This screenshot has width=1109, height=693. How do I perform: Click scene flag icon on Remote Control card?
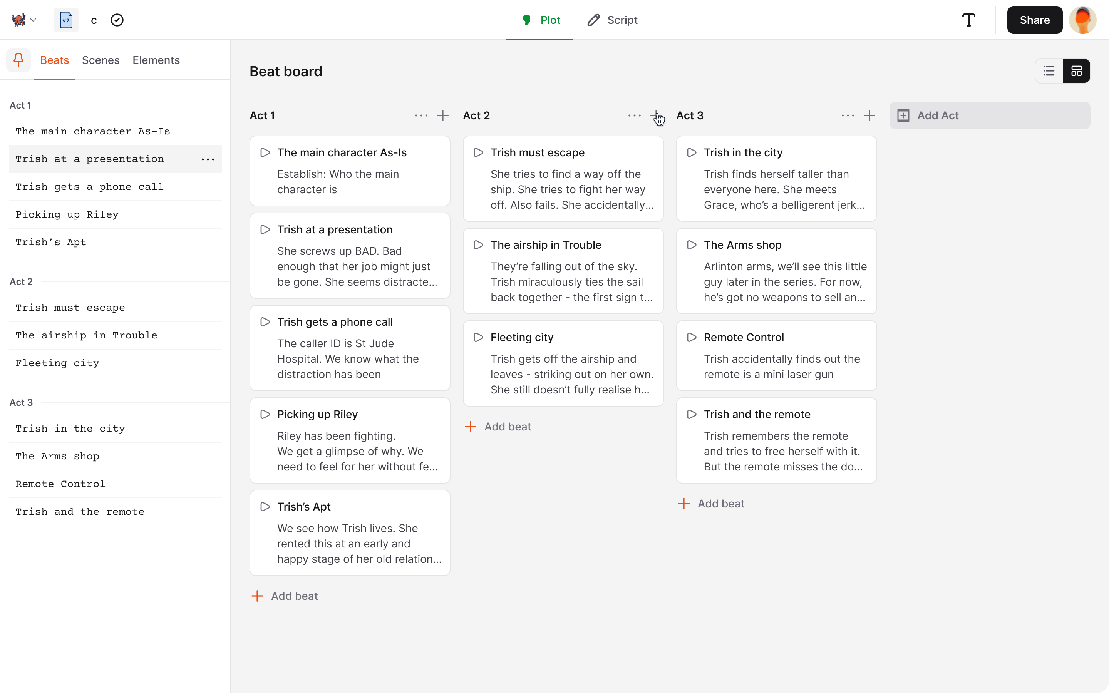[x=692, y=337]
